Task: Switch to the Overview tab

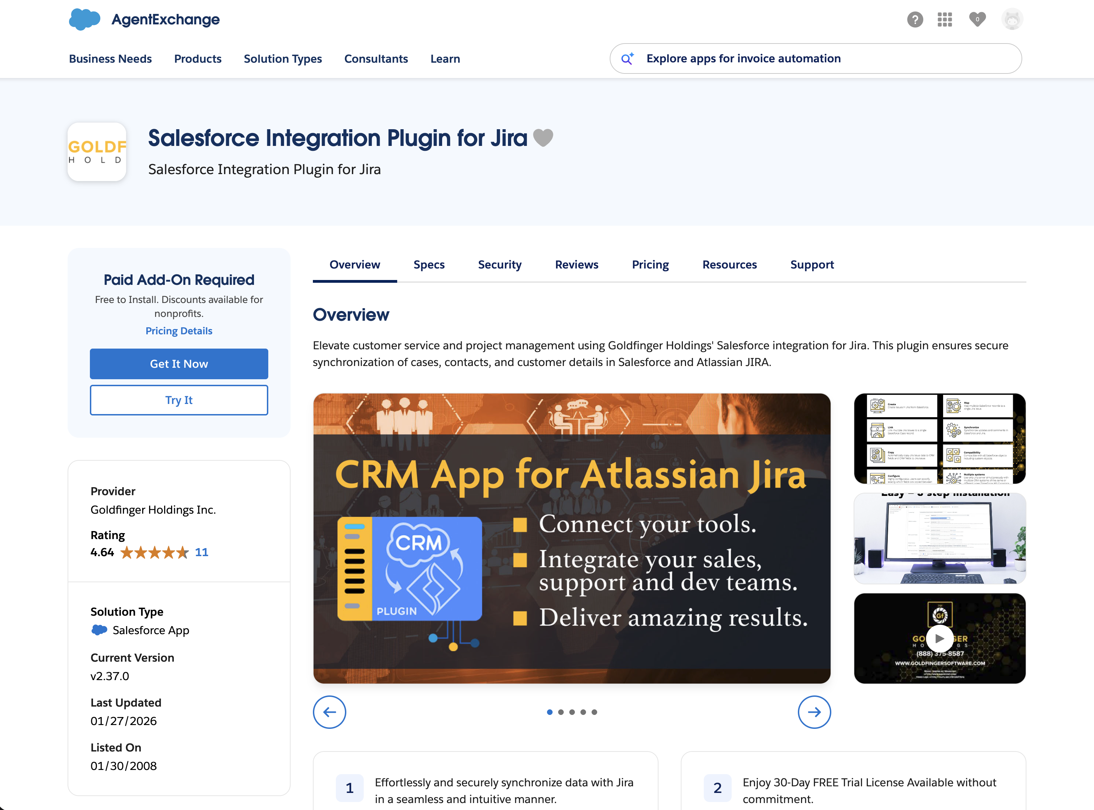Action: click(355, 265)
